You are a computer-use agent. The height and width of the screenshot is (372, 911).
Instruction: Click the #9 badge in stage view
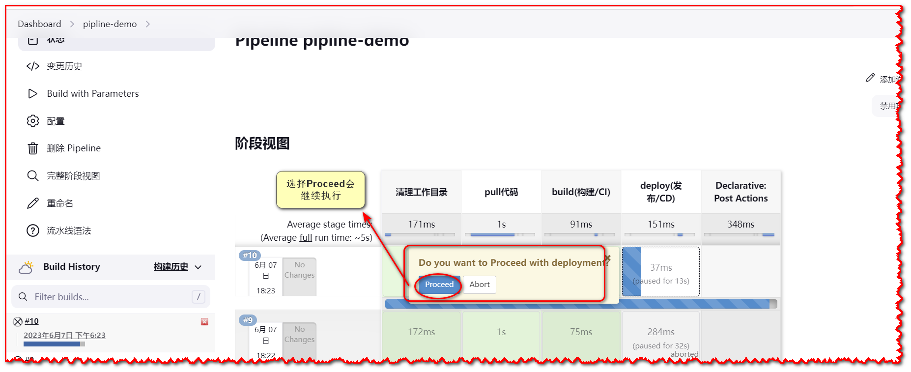click(248, 320)
